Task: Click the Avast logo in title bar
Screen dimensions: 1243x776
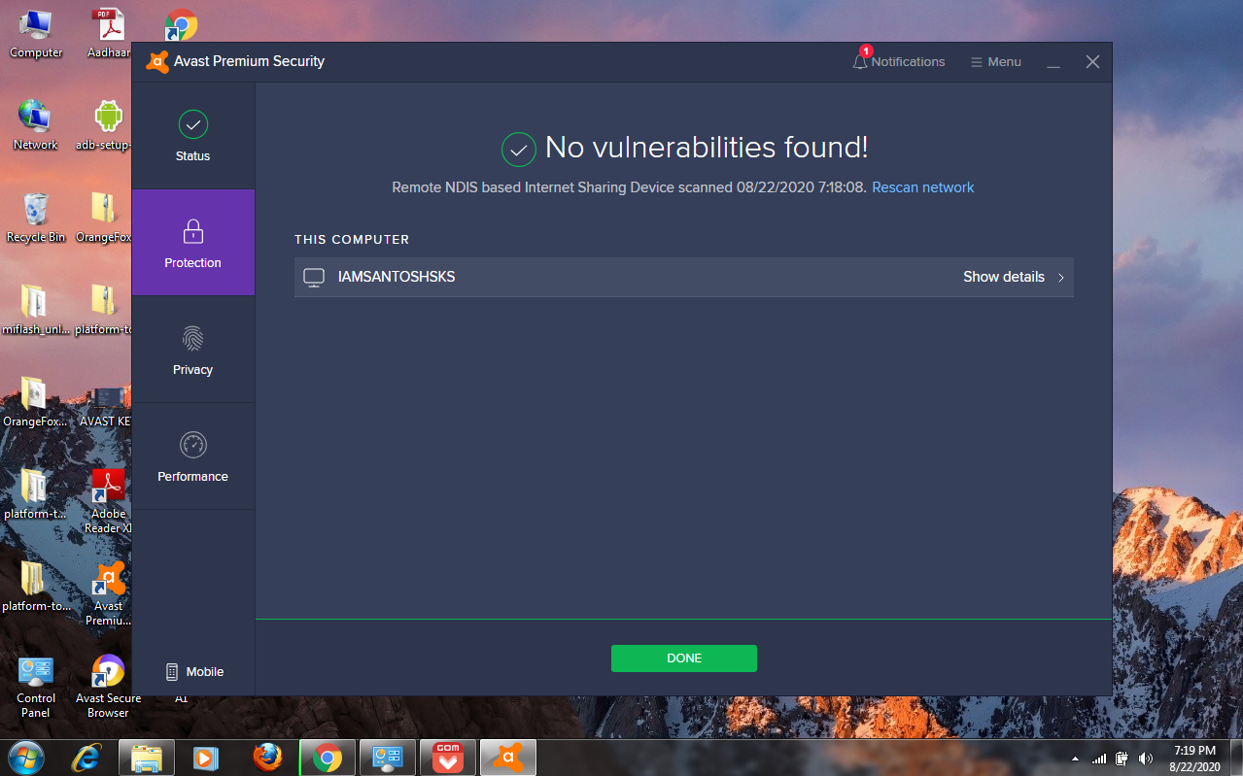Action: click(x=156, y=61)
